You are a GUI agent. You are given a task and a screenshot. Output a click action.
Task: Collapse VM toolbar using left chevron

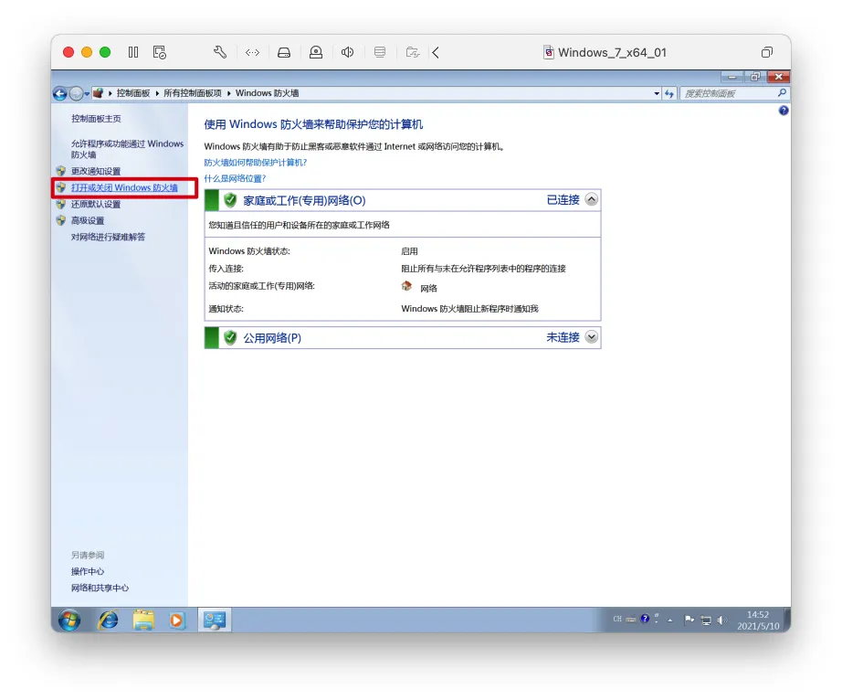tap(436, 52)
